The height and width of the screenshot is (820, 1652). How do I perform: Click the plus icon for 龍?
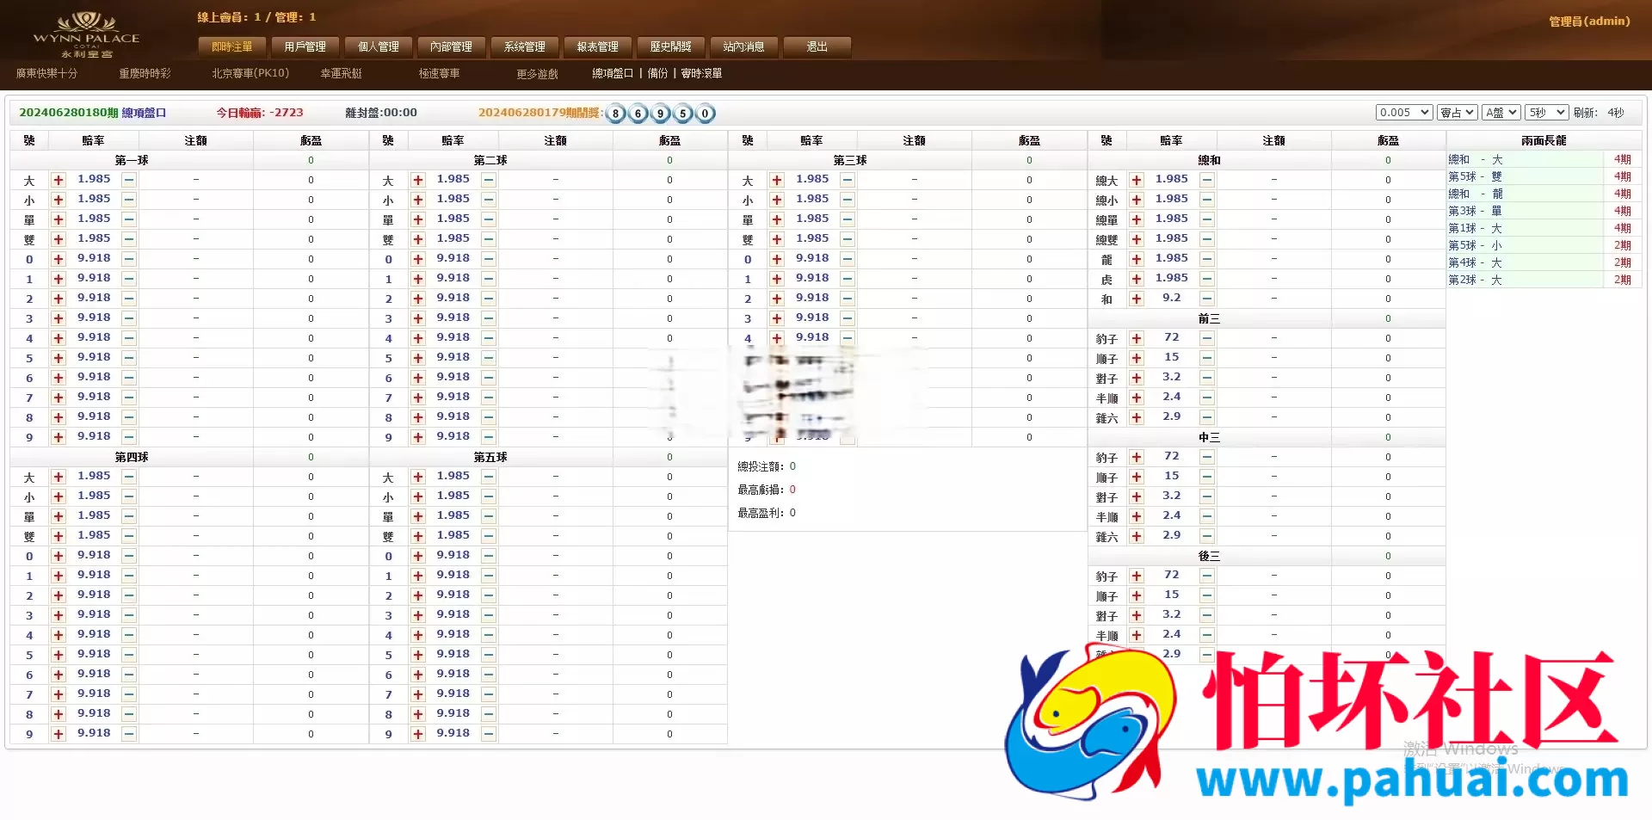click(x=1137, y=259)
